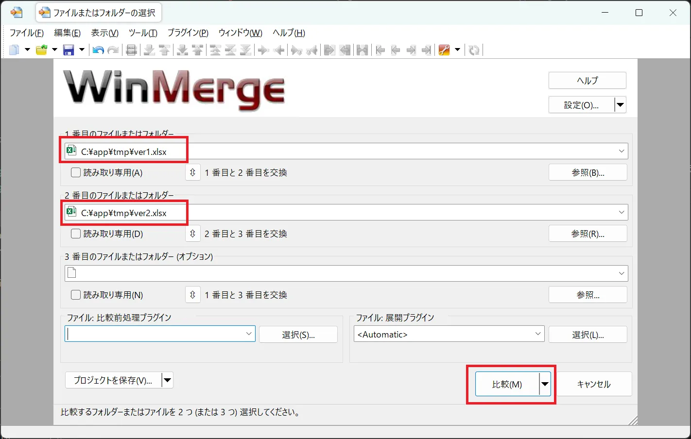Click the swap 2nd and 3rd arrows button
The image size is (691, 439).
click(193, 234)
